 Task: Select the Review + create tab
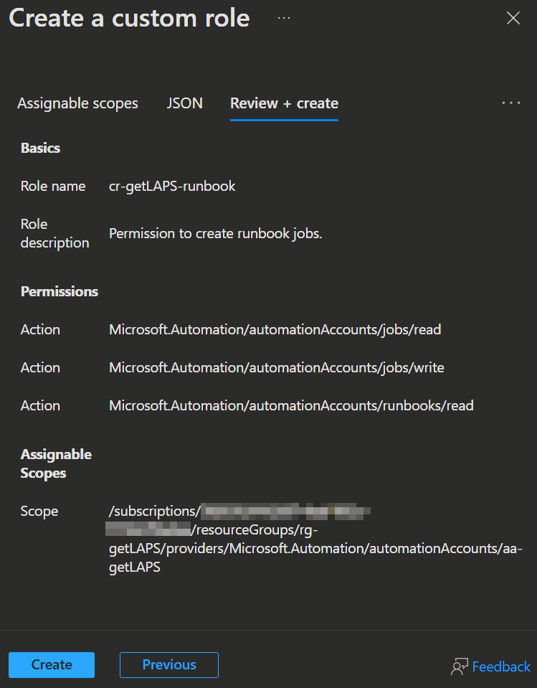tap(284, 103)
